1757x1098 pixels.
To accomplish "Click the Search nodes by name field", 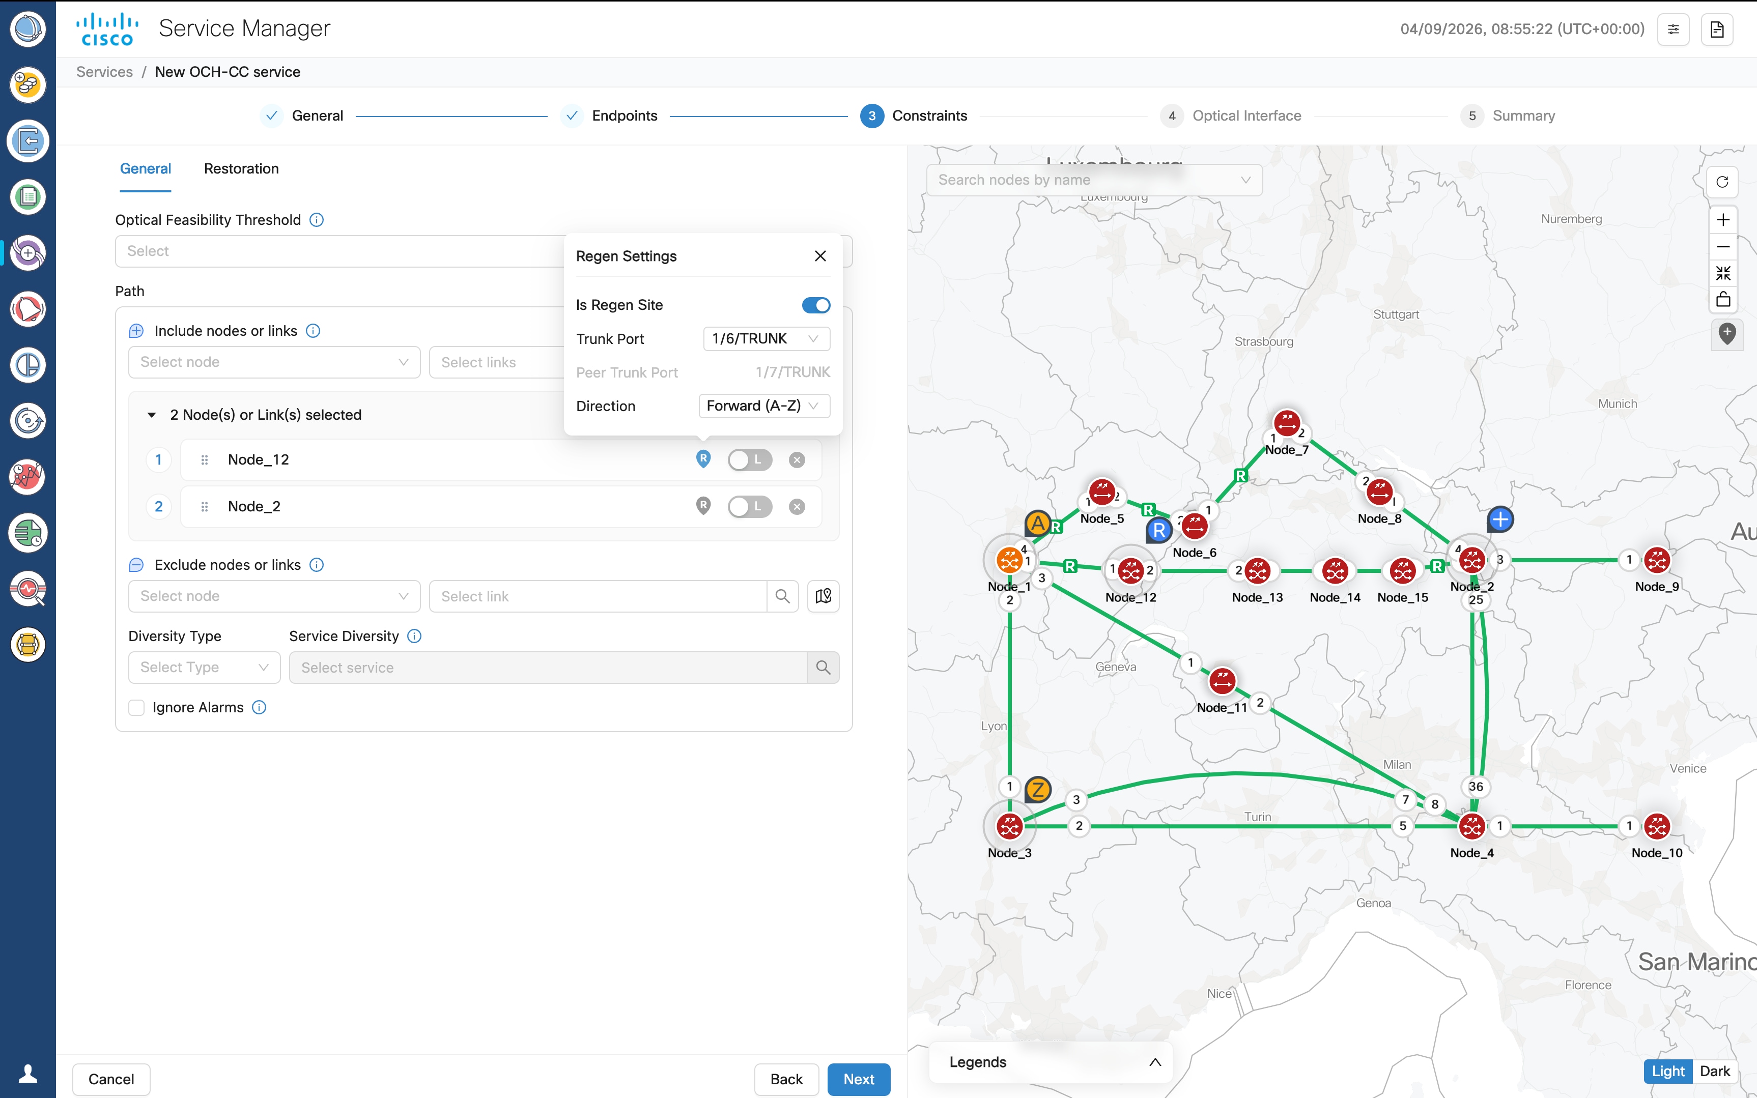I will [x=1086, y=180].
